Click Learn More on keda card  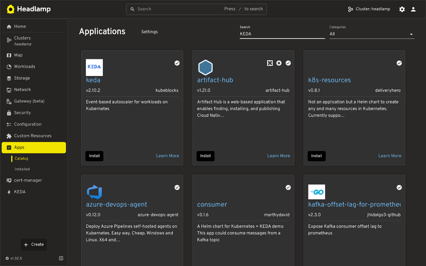point(168,156)
